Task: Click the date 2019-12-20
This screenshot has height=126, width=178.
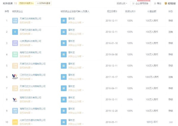Action: tap(112, 111)
